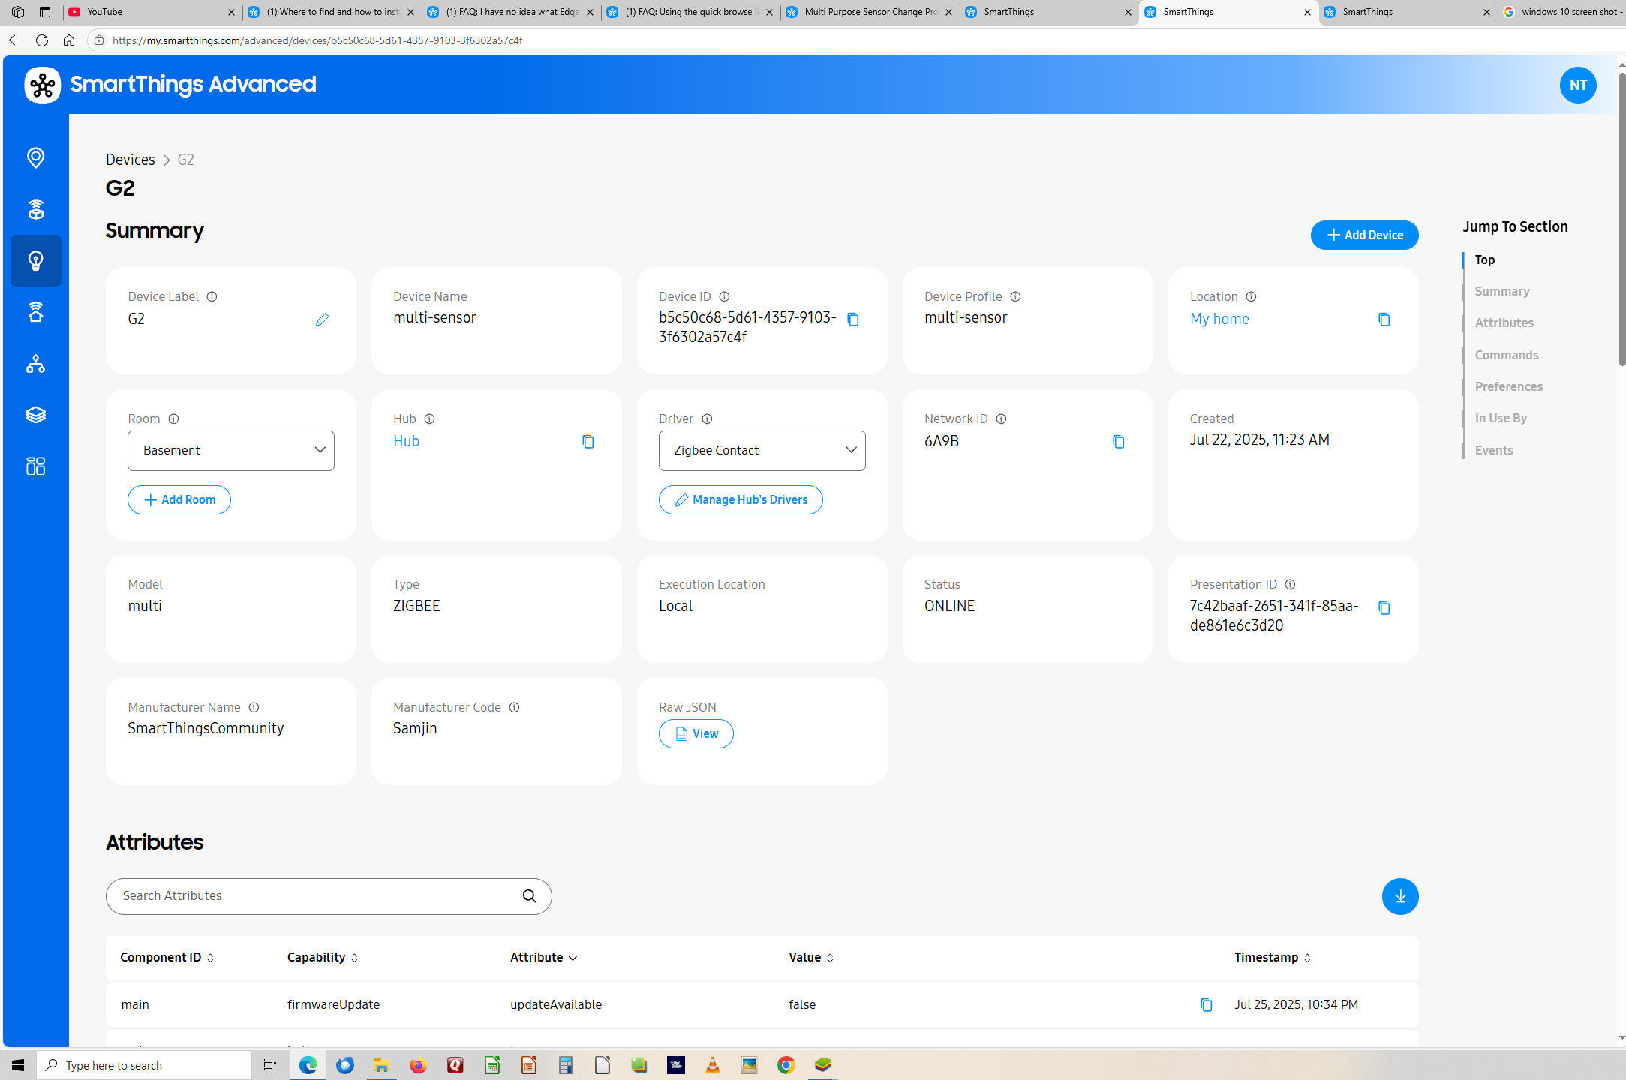The image size is (1626, 1080).
Task: Open the Driver dropdown Zigbee Contact
Action: [x=762, y=450]
